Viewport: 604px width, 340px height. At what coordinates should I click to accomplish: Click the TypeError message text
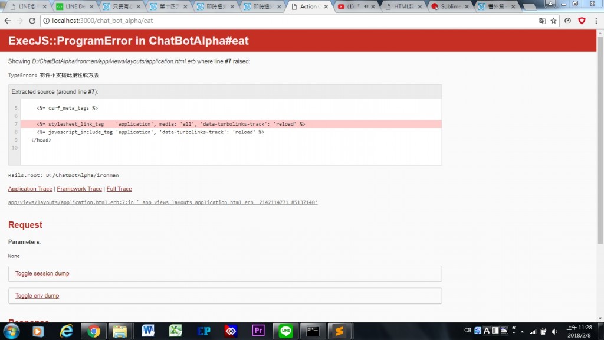pos(53,75)
